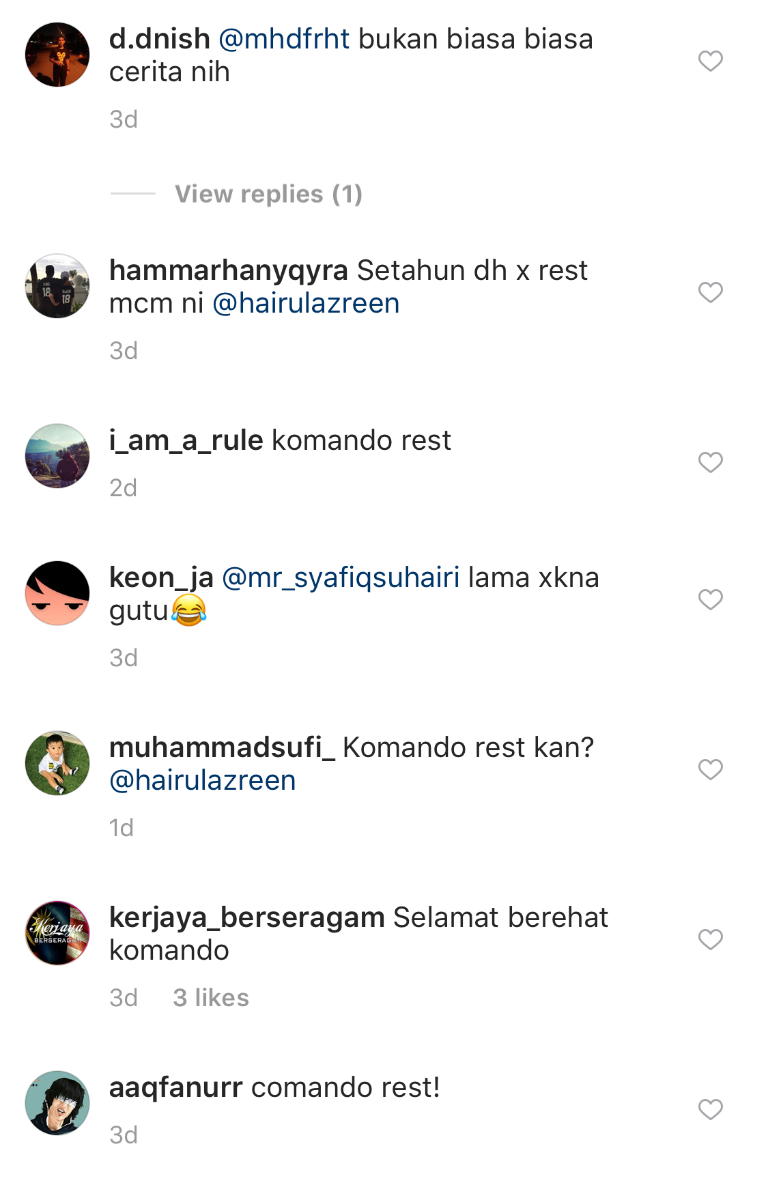The height and width of the screenshot is (1185, 768).
Task: Open keon_ja's cartoon avatar
Action: point(57,593)
